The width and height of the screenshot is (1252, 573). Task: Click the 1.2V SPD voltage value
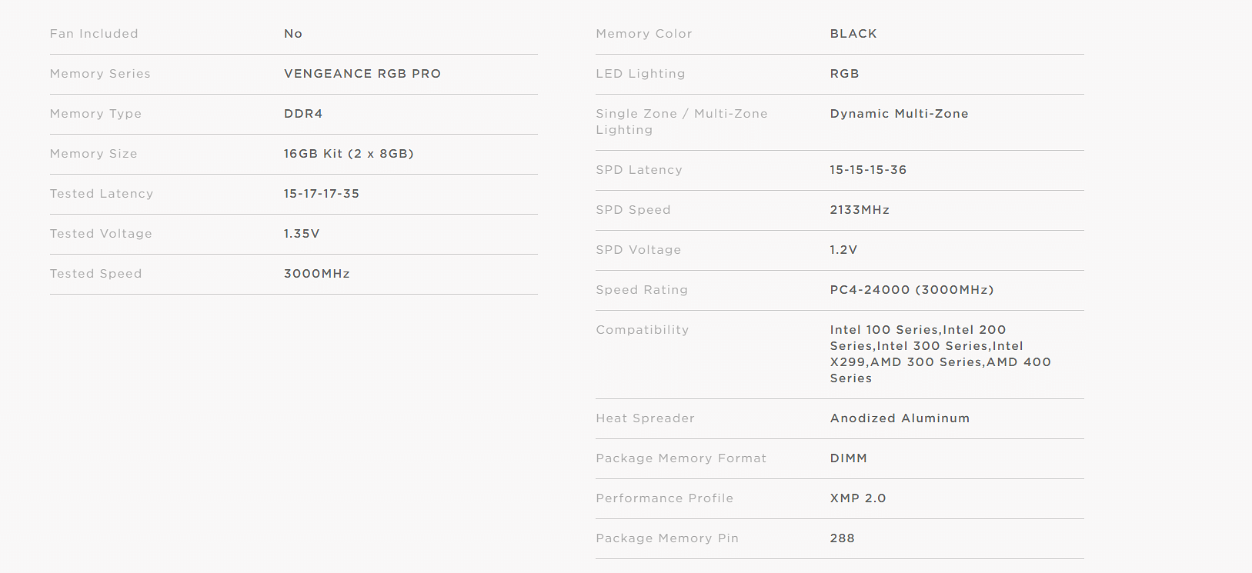coord(843,250)
